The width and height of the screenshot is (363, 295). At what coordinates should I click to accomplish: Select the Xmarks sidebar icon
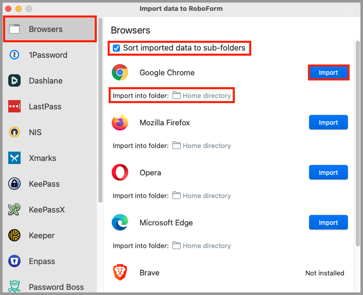[14, 158]
